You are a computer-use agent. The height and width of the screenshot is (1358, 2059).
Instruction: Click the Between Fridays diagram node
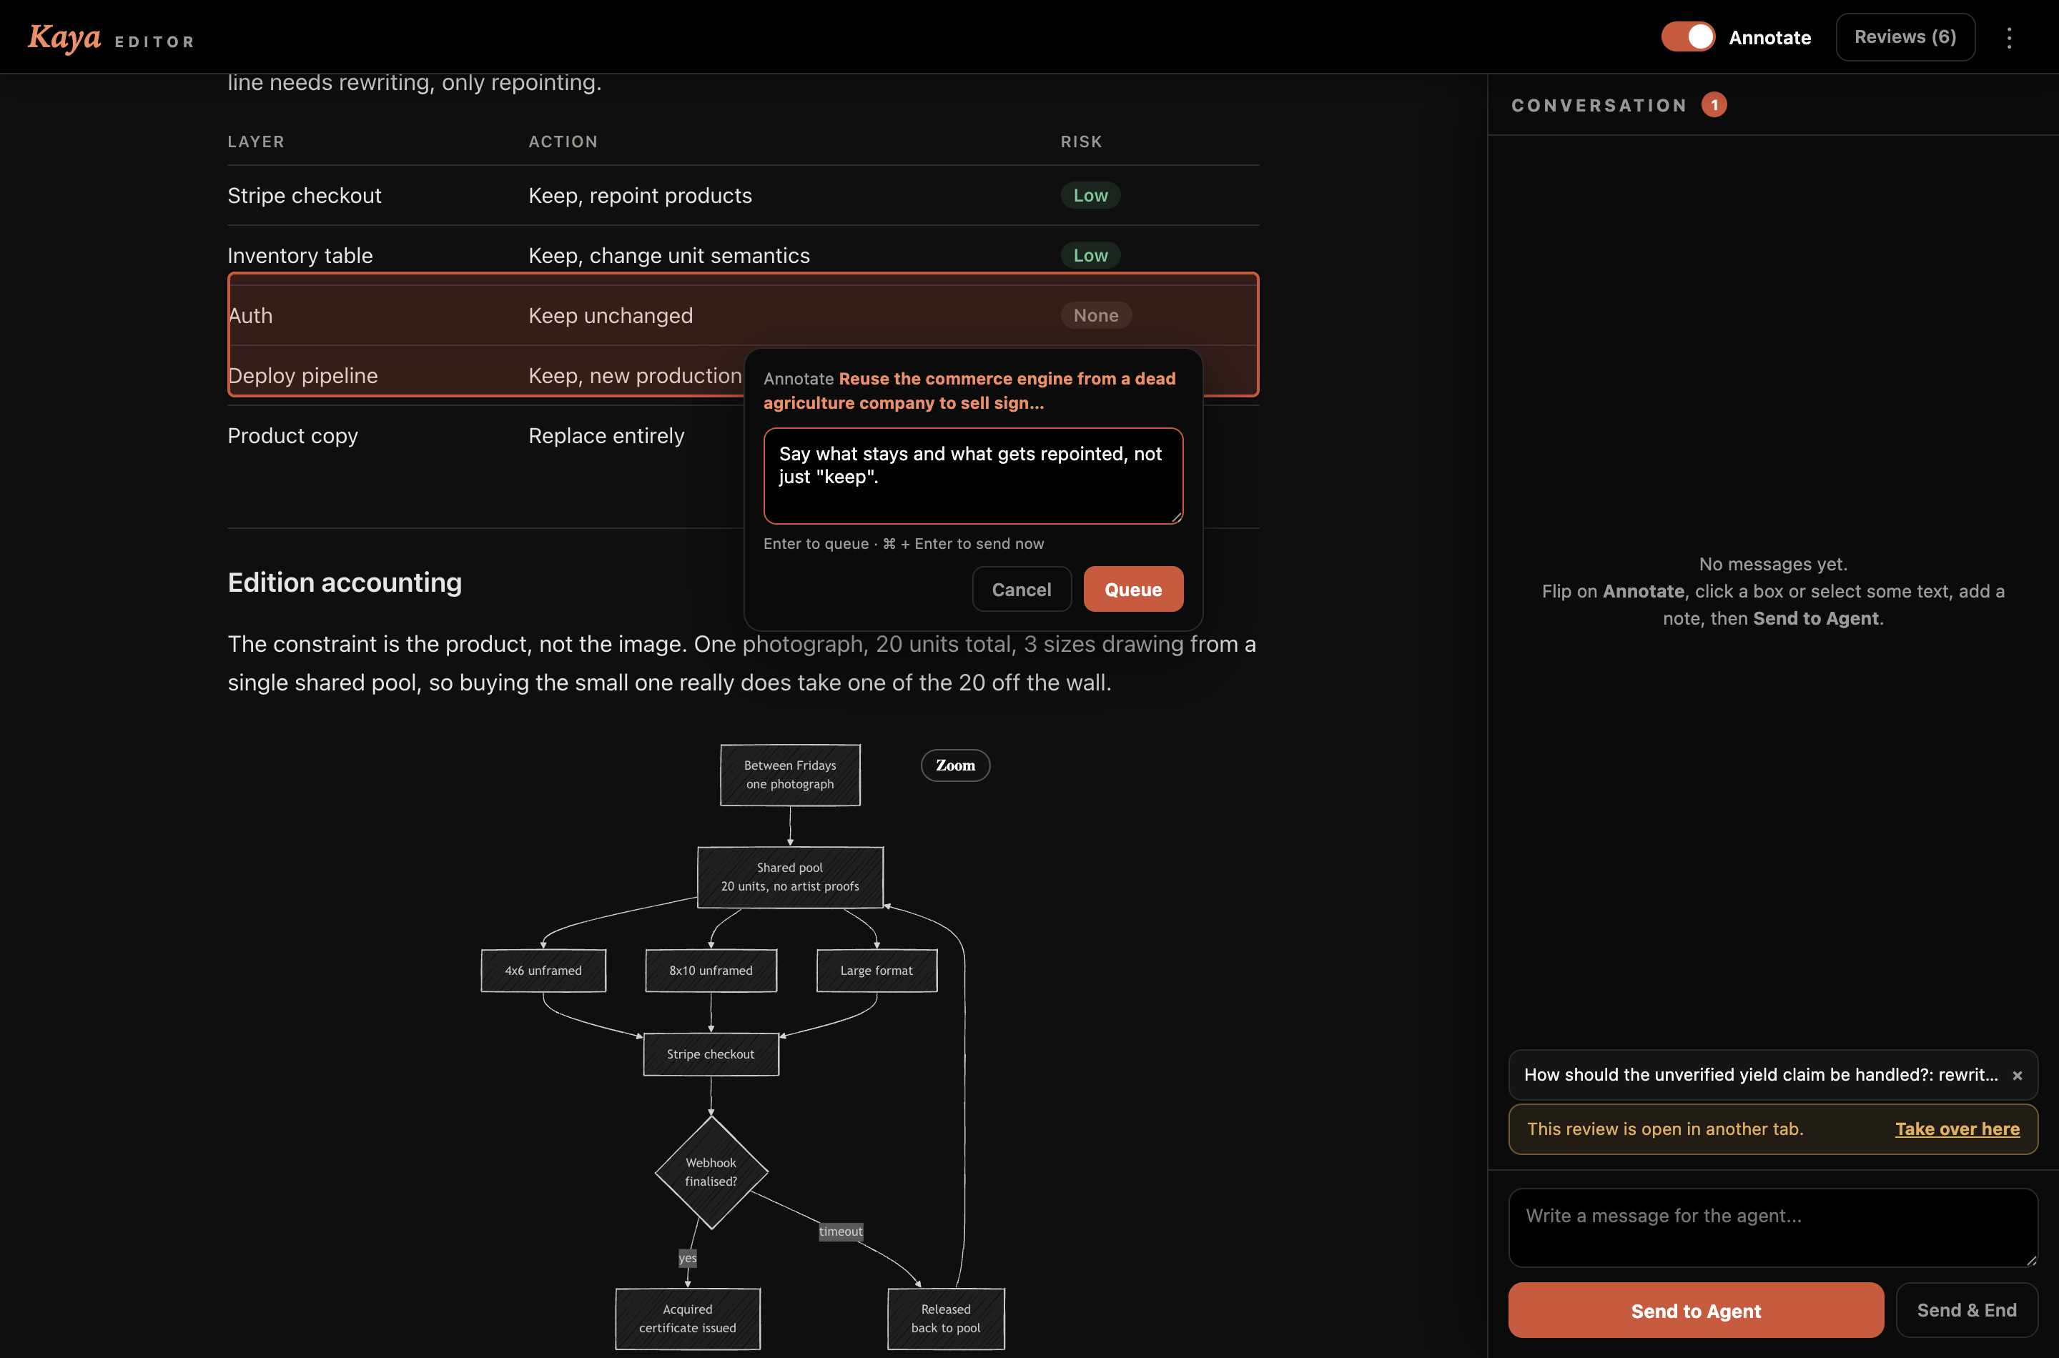click(790, 775)
